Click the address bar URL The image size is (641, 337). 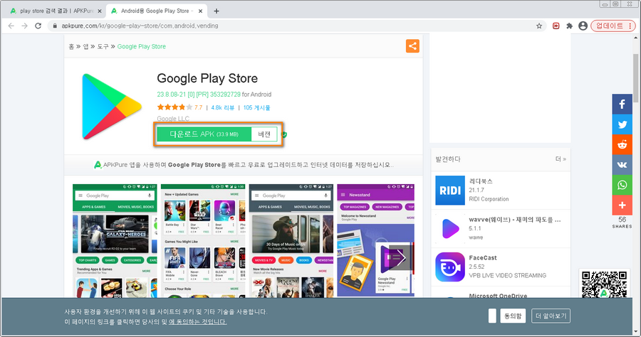click(x=140, y=26)
